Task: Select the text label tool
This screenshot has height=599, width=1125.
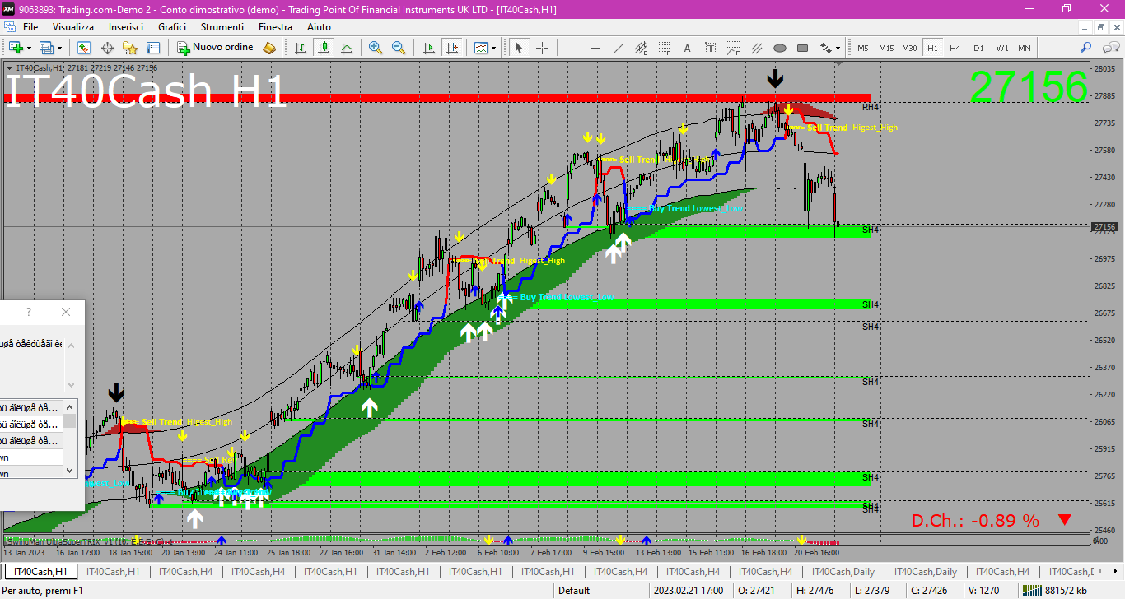Action: (710, 48)
